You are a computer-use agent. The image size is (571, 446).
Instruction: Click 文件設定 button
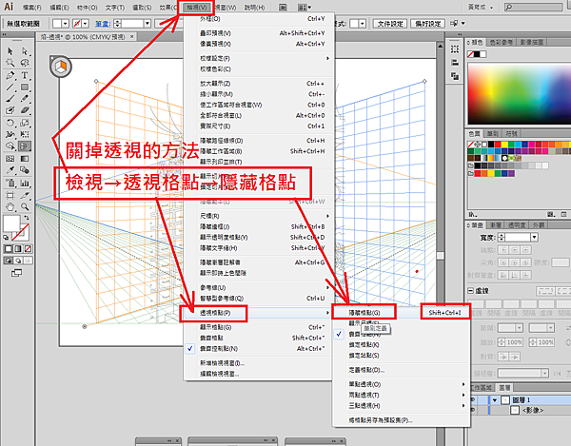point(389,24)
